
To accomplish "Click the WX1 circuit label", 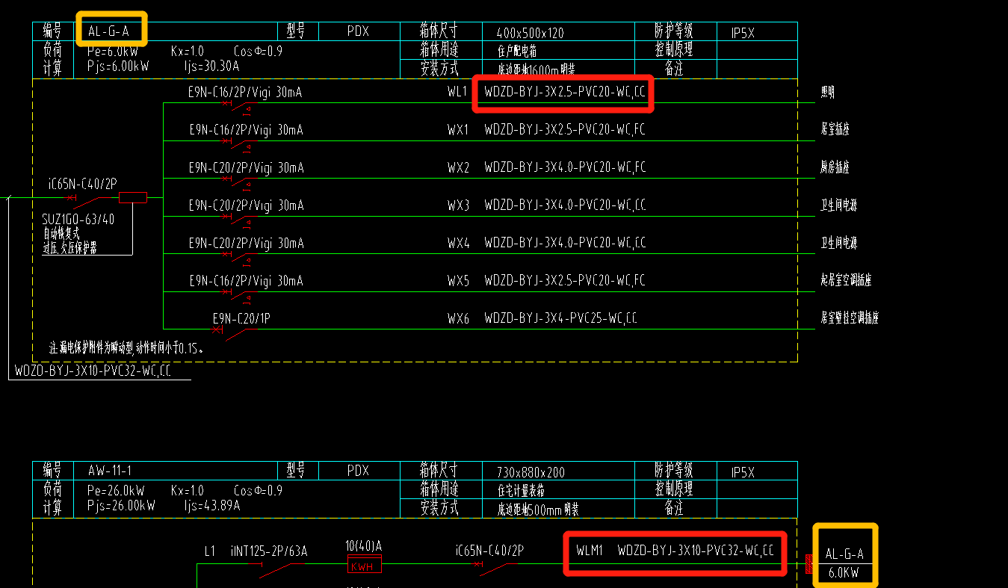I will pos(458,130).
